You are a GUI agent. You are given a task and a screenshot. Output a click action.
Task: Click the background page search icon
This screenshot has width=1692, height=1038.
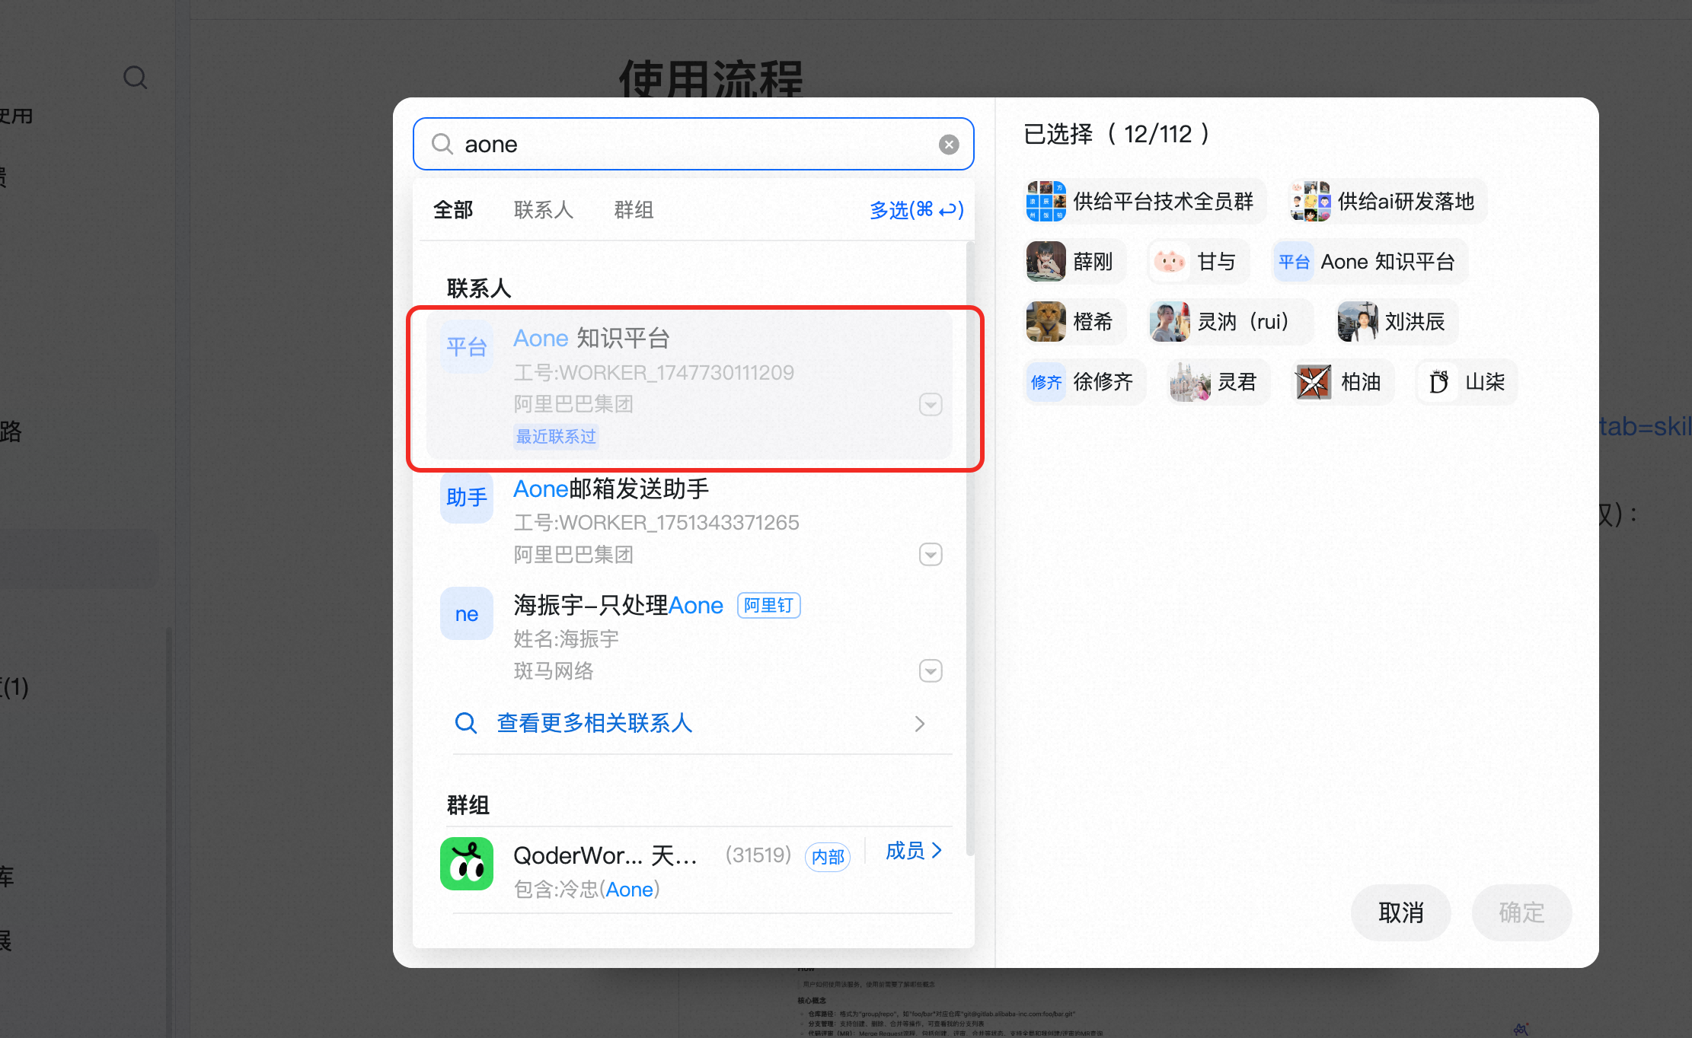[135, 77]
